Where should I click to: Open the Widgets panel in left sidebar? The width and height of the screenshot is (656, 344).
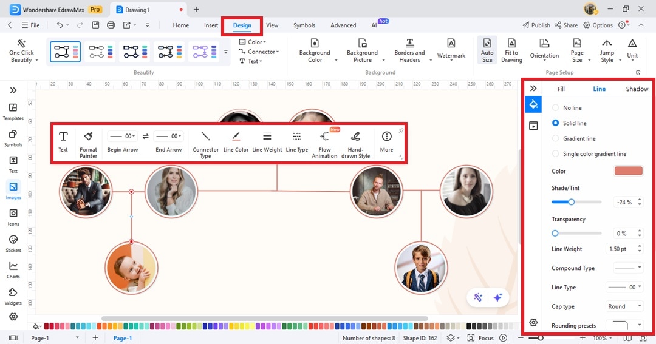(13, 296)
